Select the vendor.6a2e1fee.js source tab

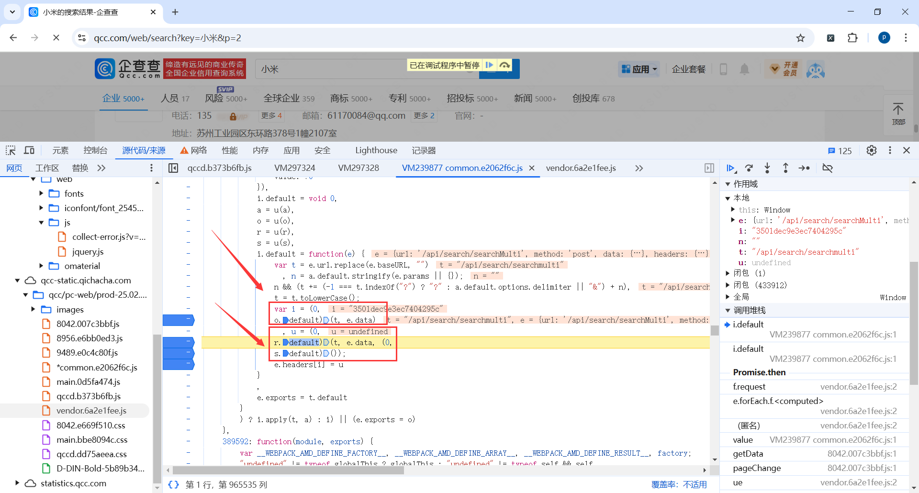point(581,168)
